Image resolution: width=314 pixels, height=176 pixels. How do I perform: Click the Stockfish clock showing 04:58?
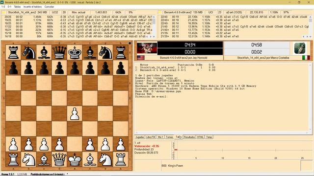tap(257, 45)
